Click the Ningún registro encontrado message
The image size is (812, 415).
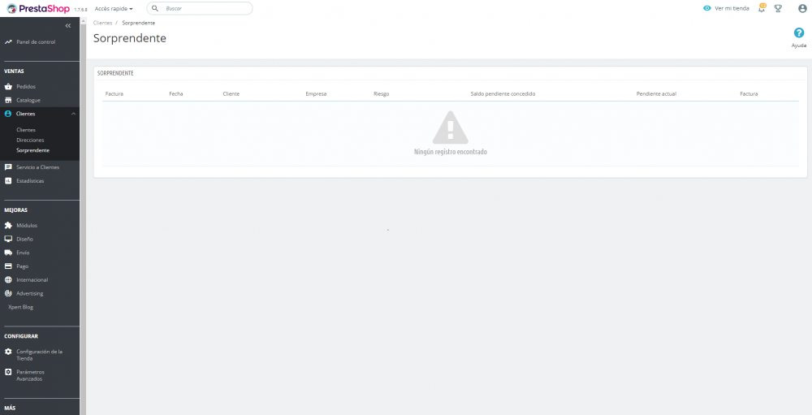coord(451,152)
